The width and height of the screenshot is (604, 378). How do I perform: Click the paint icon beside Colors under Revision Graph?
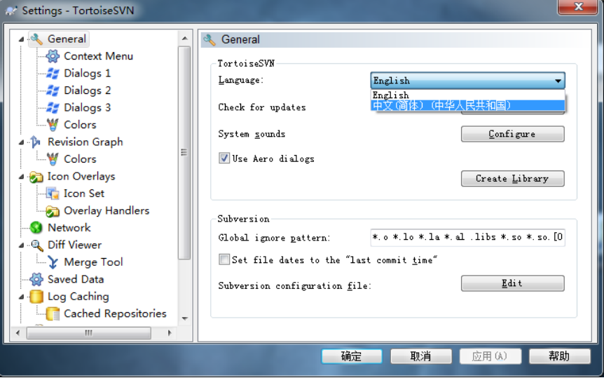[53, 159]
